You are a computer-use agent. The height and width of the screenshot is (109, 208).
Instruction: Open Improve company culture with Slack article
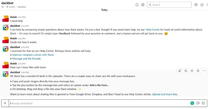pos(33,55)
